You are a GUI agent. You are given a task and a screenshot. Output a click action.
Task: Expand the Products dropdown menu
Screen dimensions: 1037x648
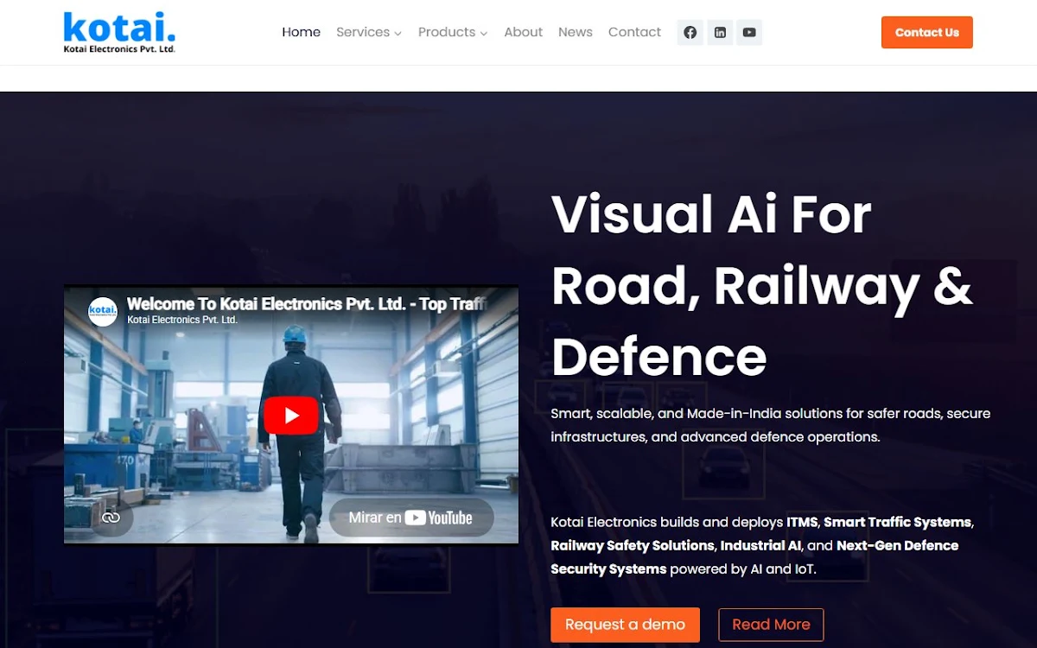coord(453,32)
